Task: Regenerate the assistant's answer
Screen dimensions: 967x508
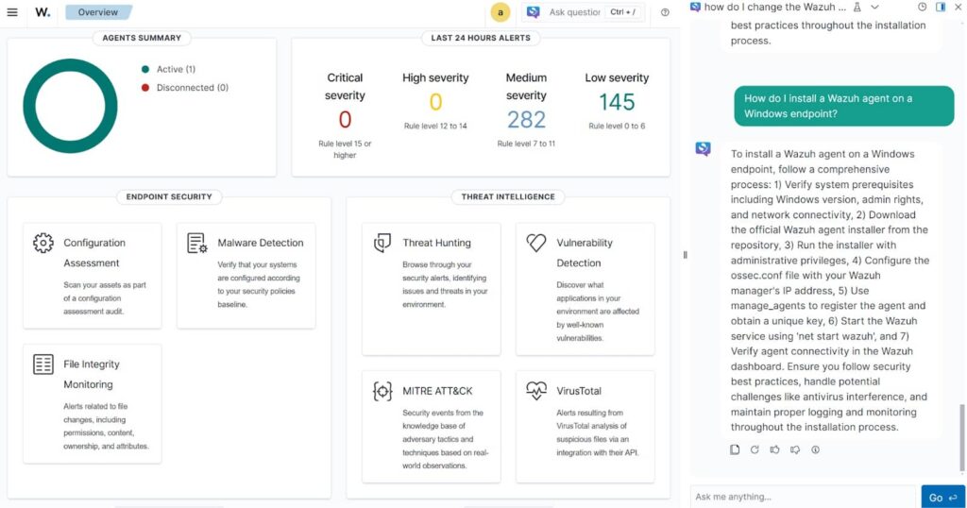Action: 755,449
